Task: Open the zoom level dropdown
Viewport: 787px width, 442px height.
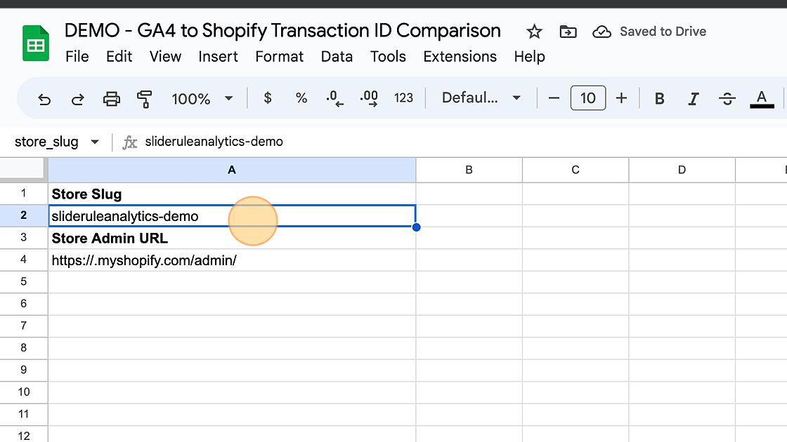Action: point(202,99)
